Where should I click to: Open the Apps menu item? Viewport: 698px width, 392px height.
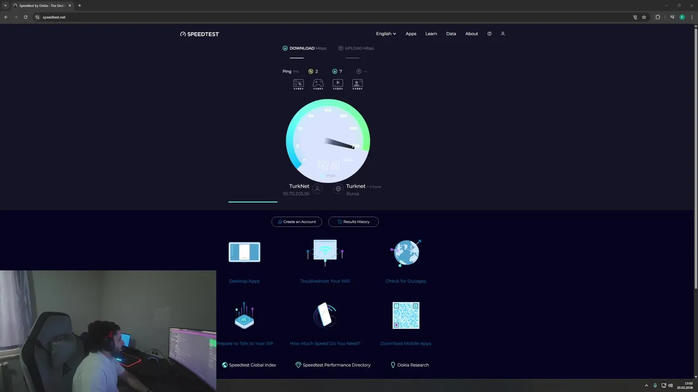click(411, 34)
